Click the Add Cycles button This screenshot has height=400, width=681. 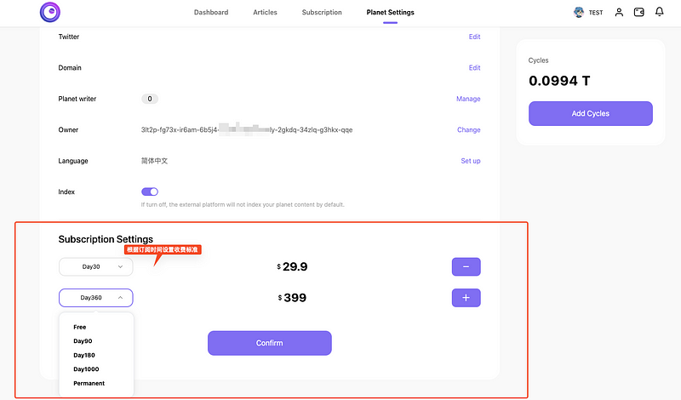click(x=590, y=113)
